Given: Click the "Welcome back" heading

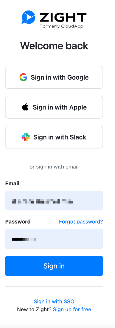Looking at the screenshot, I should point(54,45).
